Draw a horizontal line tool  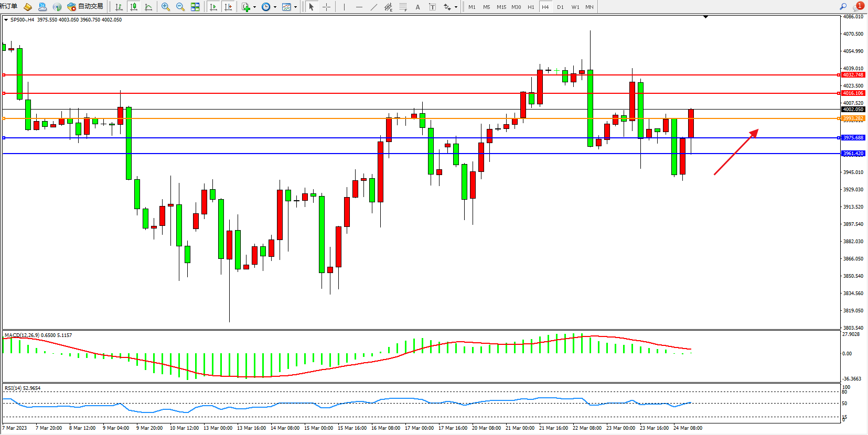[359, 7]
